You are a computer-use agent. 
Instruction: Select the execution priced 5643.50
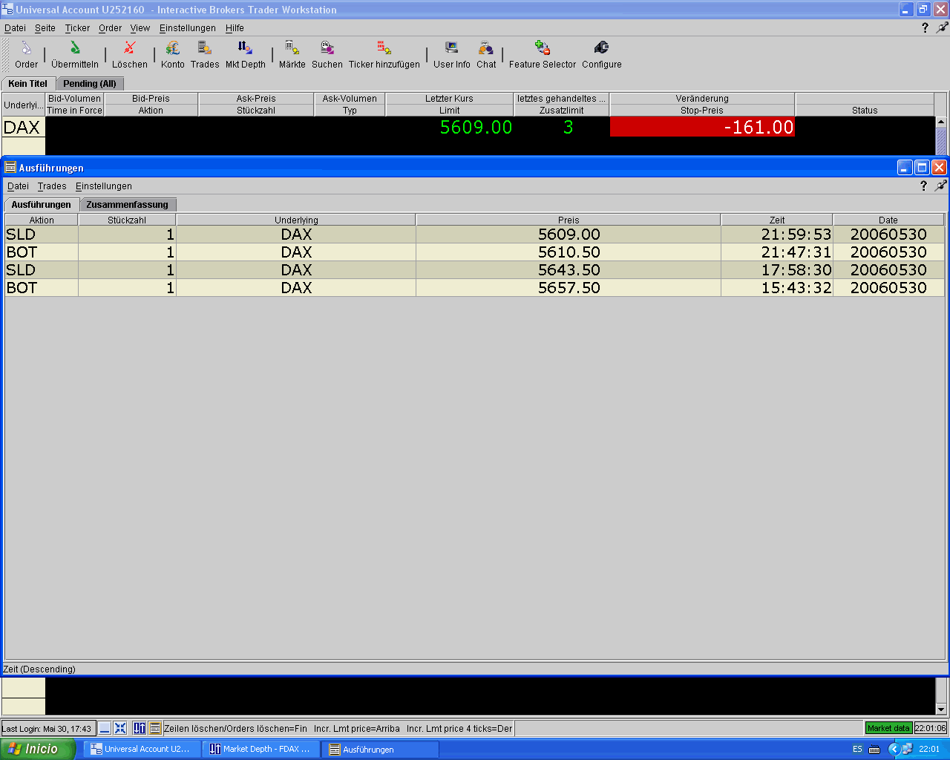[474, 270]
